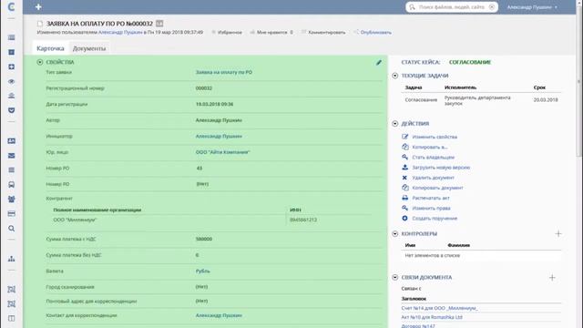Collapse the Контролеры section
The width and height of the screenshot is (583, 328).
(394, 233)
